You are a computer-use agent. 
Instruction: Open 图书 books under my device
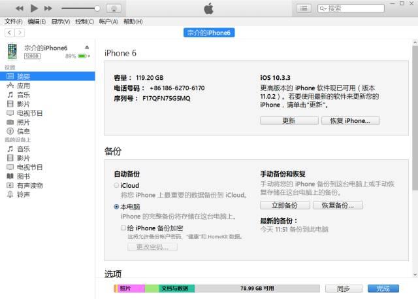coord(24,176)
